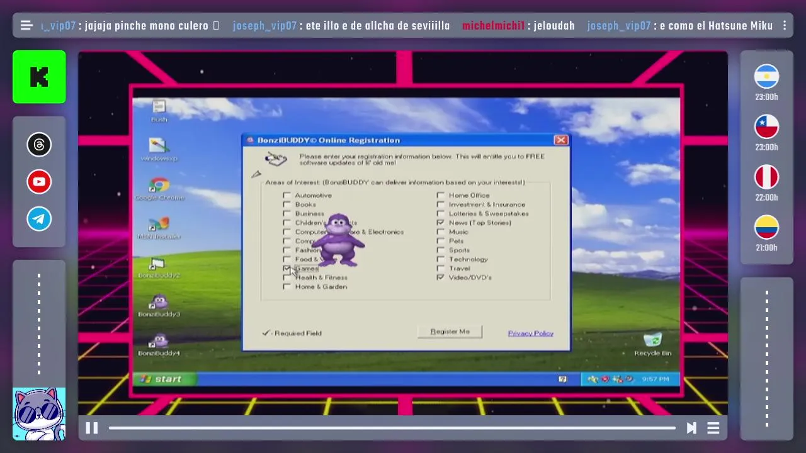Click the purple BonziBUDDY gorilla character

pyautogui.click(x=339, y=240)
